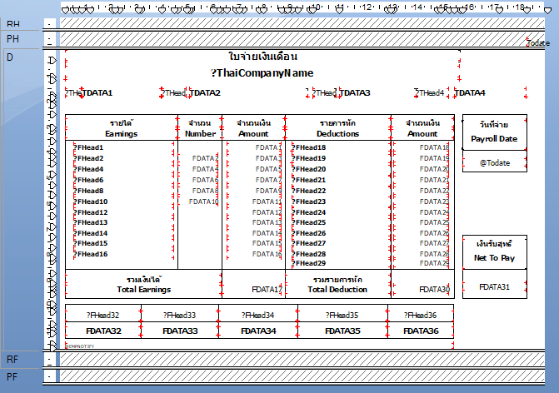Select the D details section label

10,57
